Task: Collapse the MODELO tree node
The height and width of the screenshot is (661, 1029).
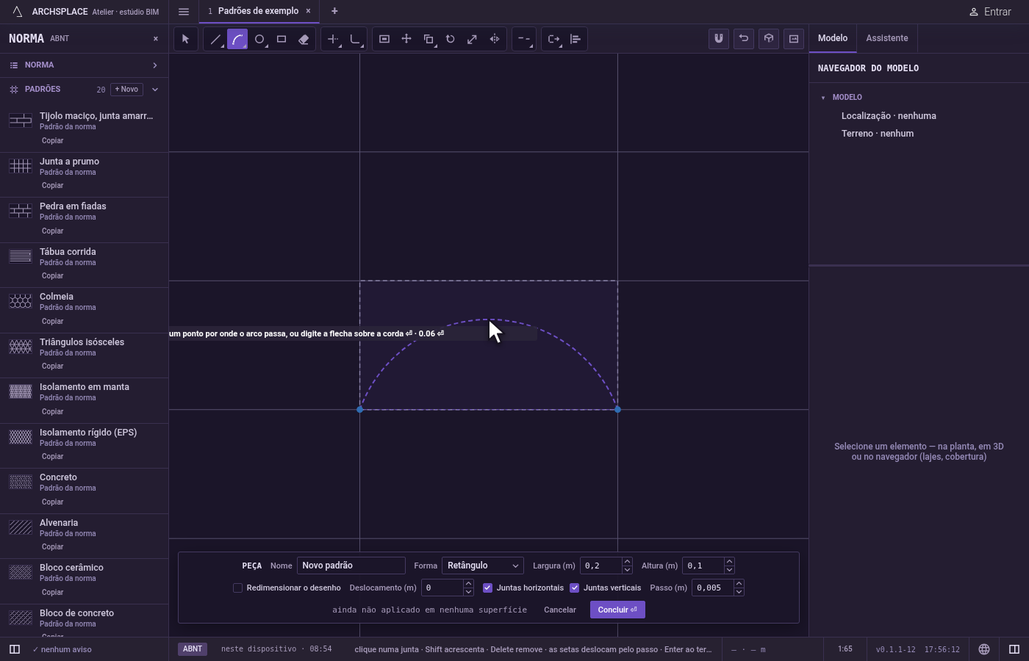Action: click(823, 98)
